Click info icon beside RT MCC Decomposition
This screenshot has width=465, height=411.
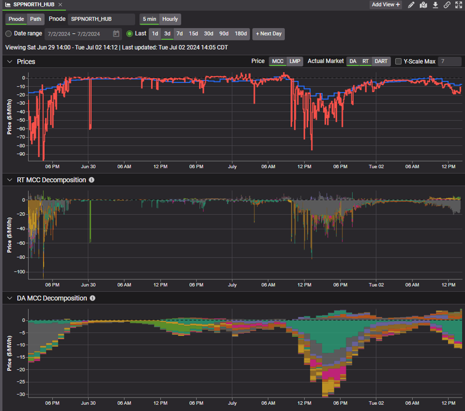[92, 180]
